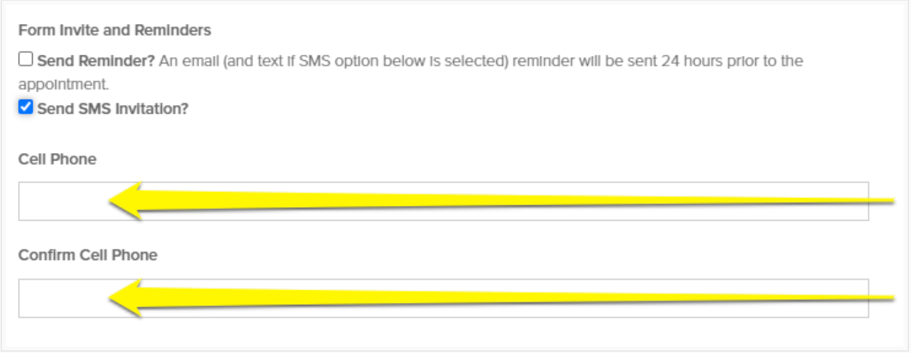This screenshot has height=353, width=911.
Task: Select the "Confirm Cell Phone" field label
Action: [87, 255]
